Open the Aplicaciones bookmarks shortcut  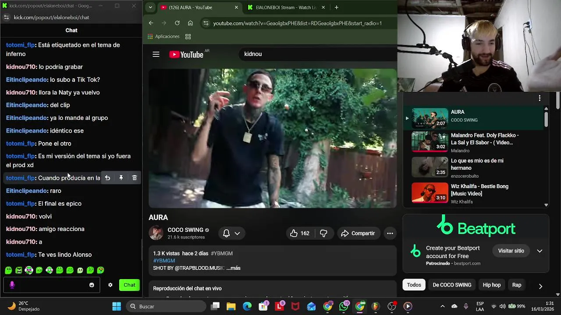(163, 36)
